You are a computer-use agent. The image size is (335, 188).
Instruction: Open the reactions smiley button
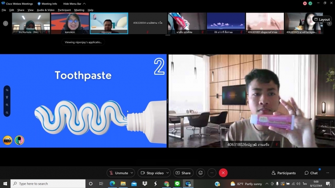[201, 173]
